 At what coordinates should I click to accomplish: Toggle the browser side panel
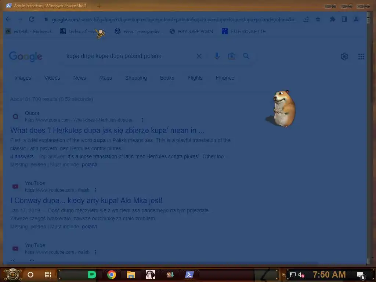[x=344, y=19]
